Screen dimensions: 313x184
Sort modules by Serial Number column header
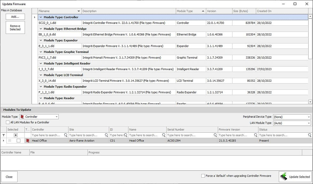coord(192,129)
